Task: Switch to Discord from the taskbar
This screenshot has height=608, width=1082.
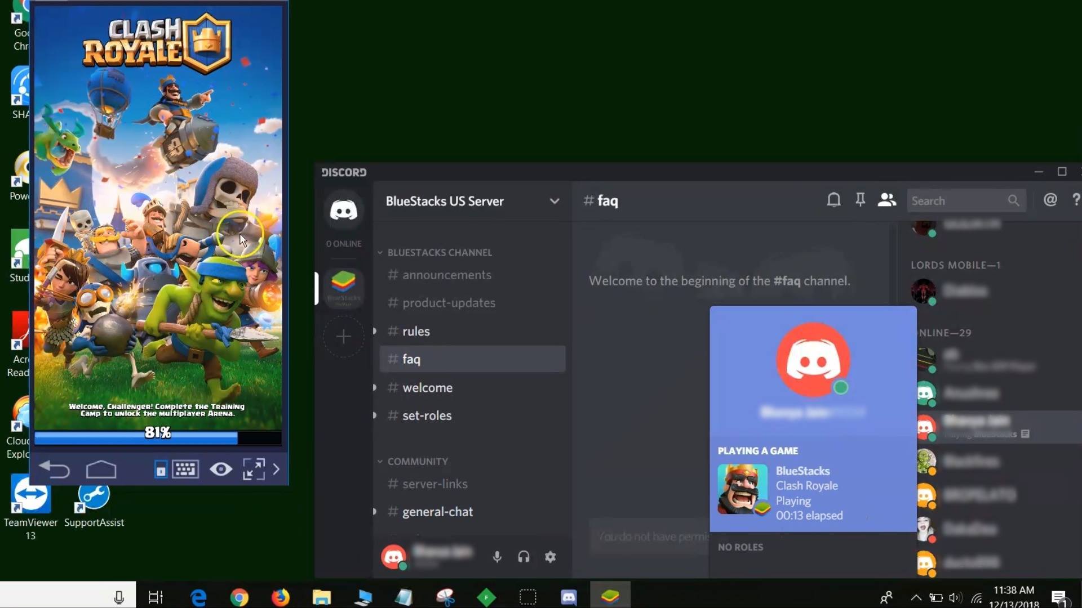Action: coord(569,597)
